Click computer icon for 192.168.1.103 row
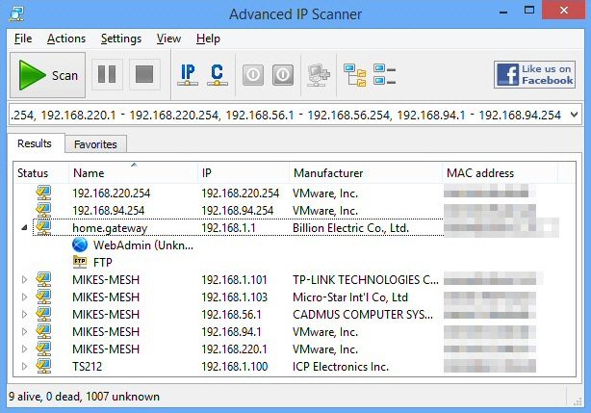Viewport: 591px width, 413px height. pos(43,297)
